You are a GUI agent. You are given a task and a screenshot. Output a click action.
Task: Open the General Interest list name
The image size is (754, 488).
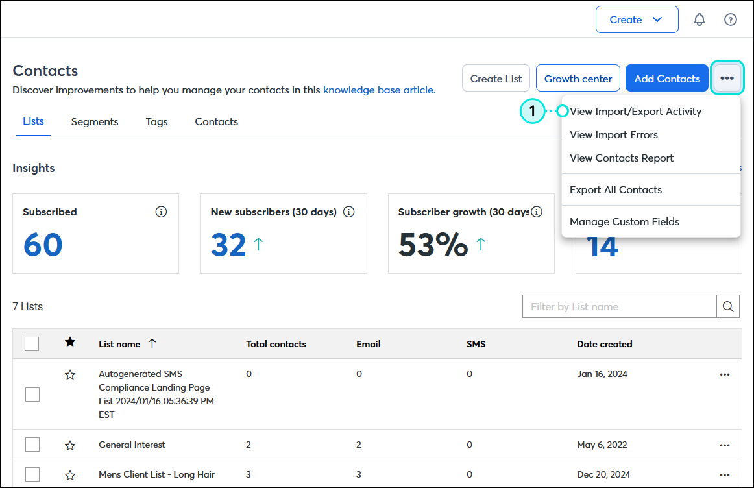pyautogui.click(x=132, y=445)
